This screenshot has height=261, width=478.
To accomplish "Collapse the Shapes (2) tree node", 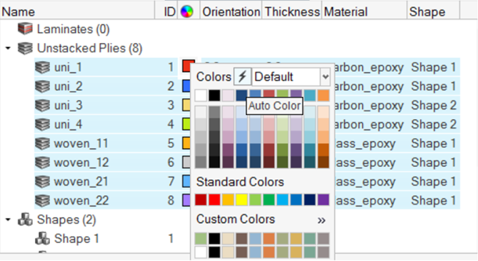I will pyautogui.click(x=8, y=219).
